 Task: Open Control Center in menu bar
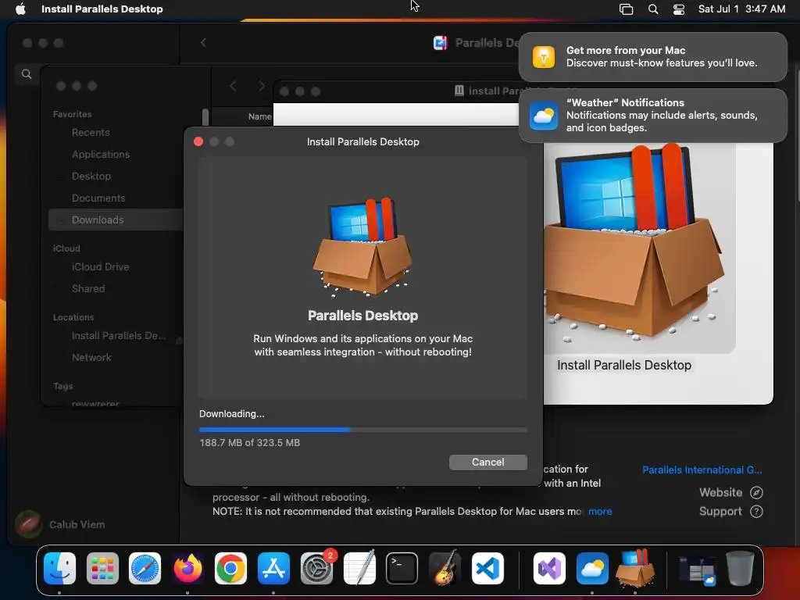point(679,9)
